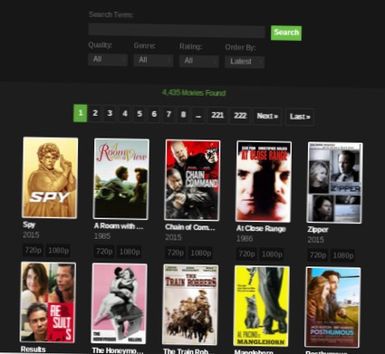Go to page 4
The width and height of the screenshot is (385, 354).
(125, 114)
